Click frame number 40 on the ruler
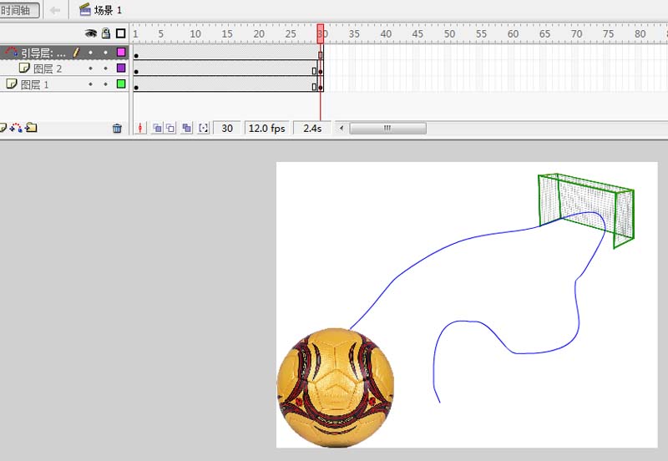This screenshot has width=668, height=461. click(386, 33)
